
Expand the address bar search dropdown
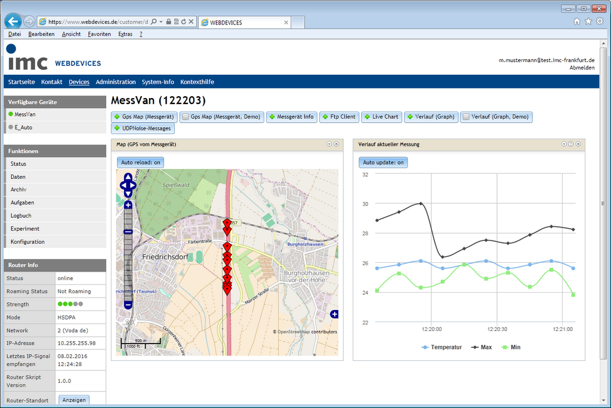[161, 22]
